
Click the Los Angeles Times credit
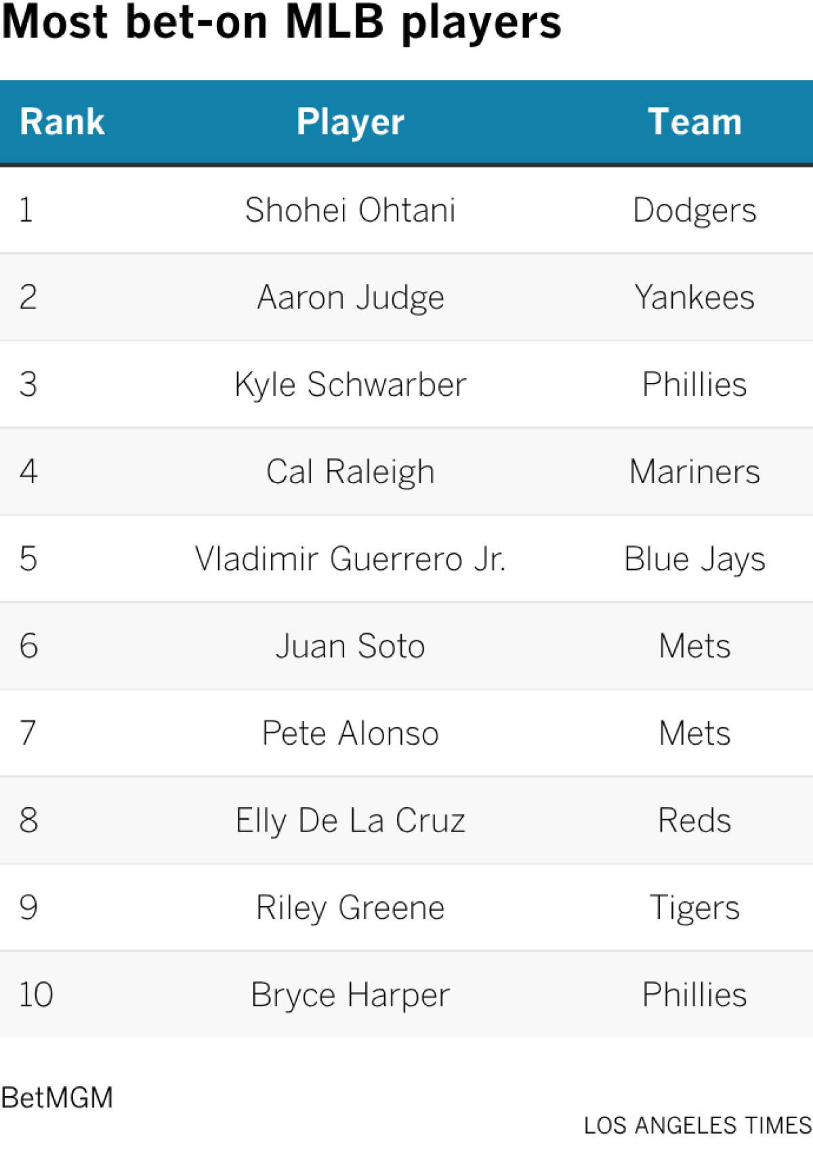697,1126
